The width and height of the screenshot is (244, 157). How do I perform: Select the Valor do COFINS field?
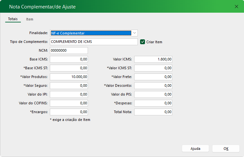tap(69, 103)
